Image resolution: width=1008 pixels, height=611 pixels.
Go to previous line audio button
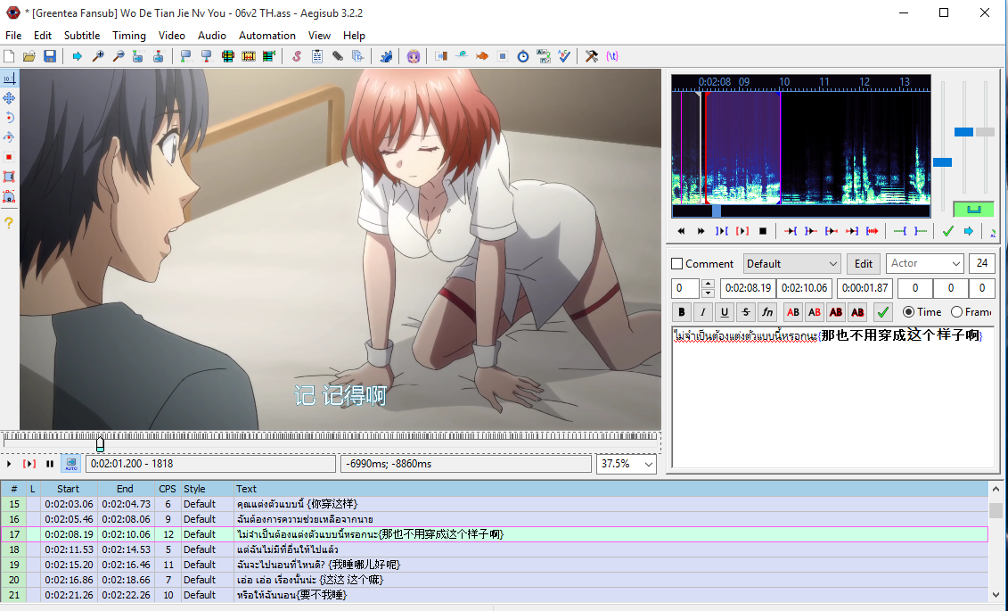[681, 231]
